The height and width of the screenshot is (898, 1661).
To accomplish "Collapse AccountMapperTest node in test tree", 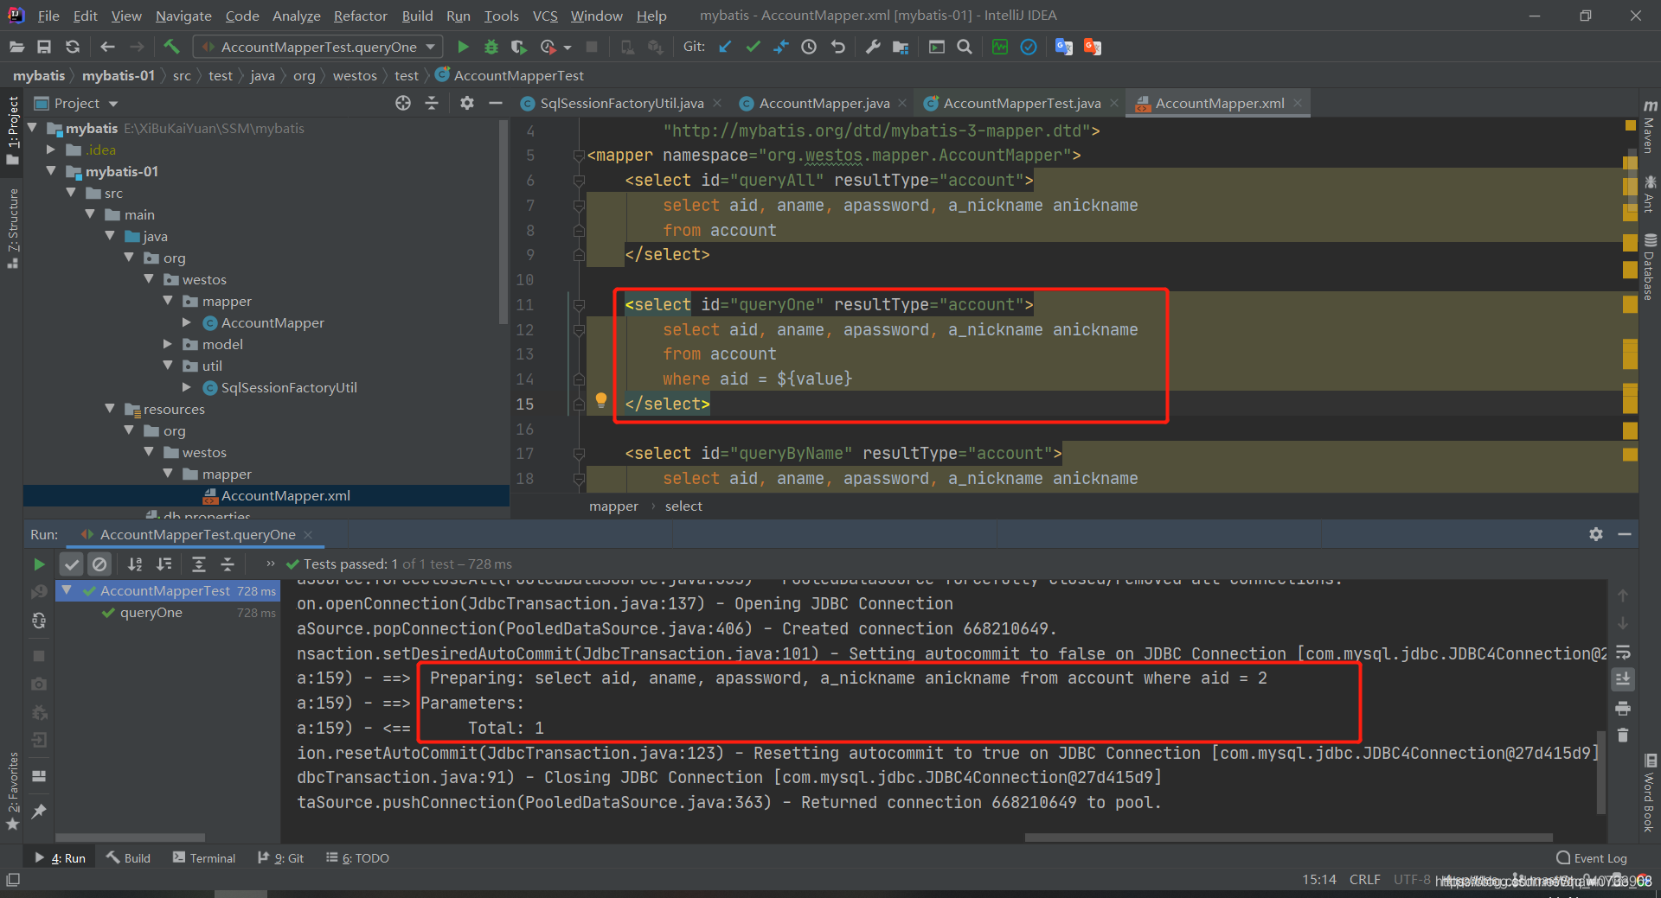I will tap(67, 590).
